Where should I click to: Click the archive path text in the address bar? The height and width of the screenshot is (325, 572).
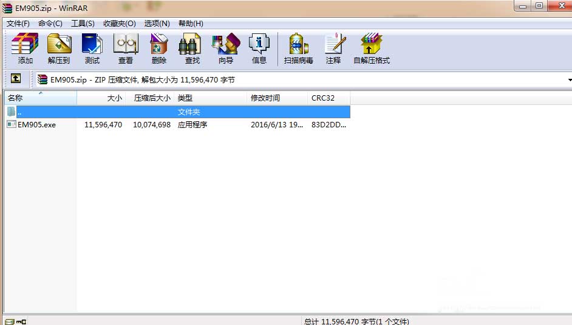click(x=143, y=80)
